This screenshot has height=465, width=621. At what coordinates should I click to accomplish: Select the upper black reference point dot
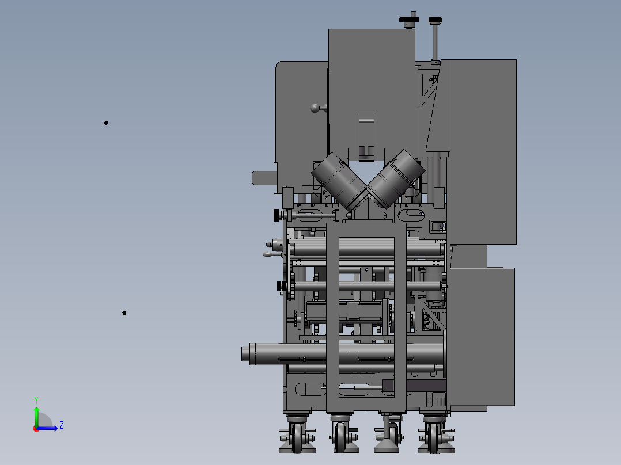(x=106, y=123)
